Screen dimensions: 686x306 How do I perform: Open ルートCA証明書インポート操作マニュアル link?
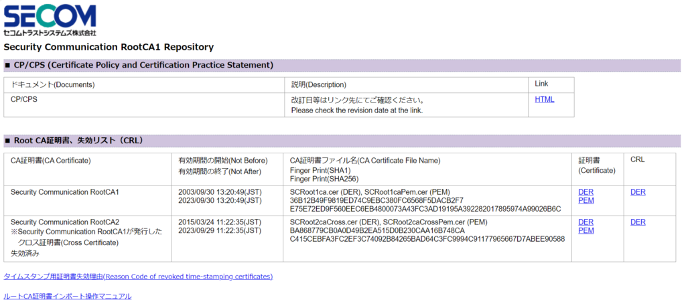point(68,296)
